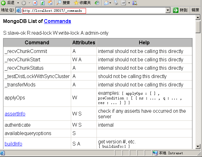Open the buildInfo command link
202x157 pixels.
point(13,144)
